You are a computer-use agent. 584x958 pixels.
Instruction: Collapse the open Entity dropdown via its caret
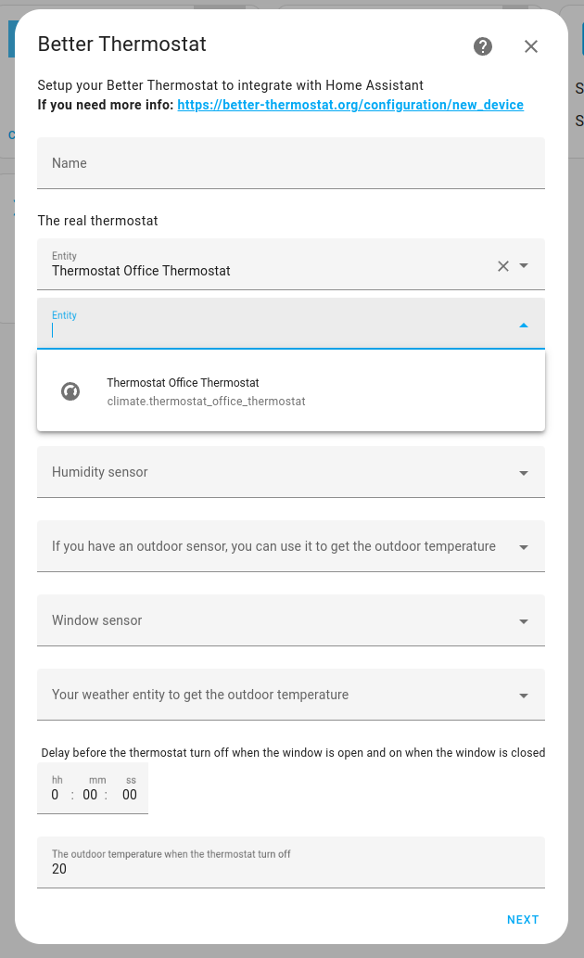coord(524,325)
